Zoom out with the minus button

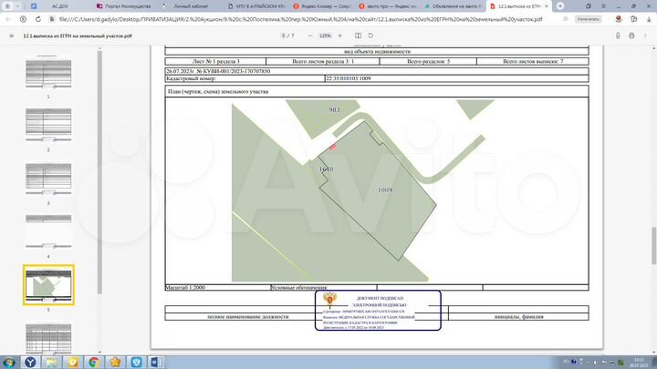(x=310, y=36)
